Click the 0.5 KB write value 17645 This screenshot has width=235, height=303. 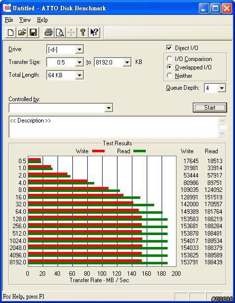[191, 161]
